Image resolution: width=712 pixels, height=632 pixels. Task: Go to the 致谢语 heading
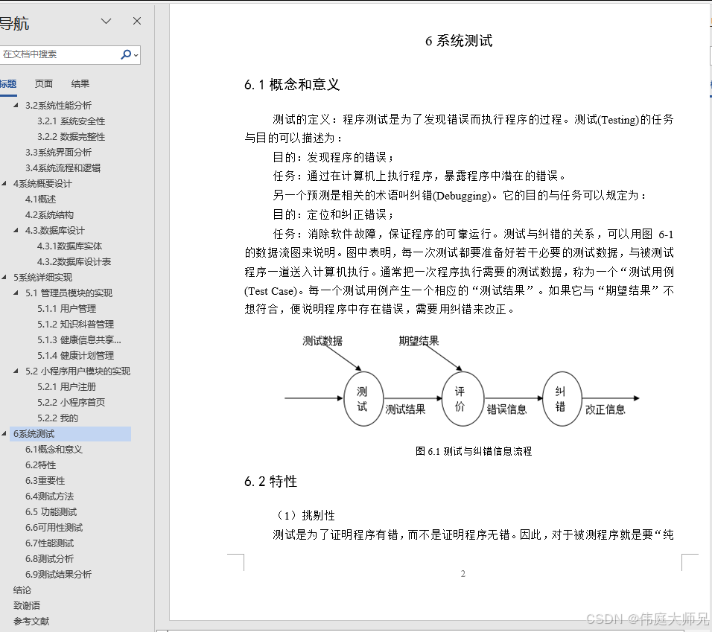[27, 606]
